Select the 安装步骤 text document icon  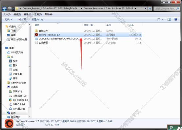36,43
